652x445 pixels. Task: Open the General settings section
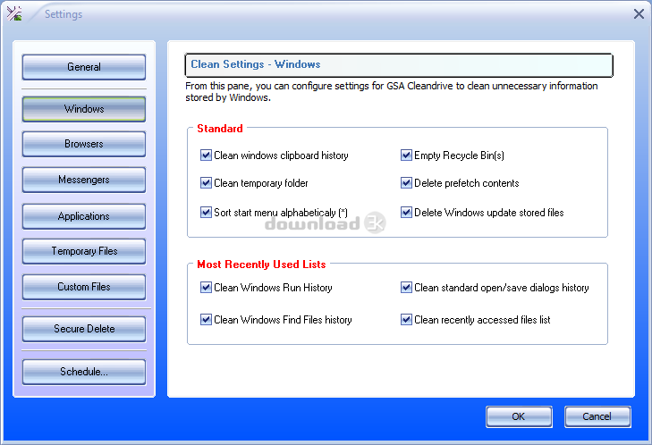(x=84, y=67)
